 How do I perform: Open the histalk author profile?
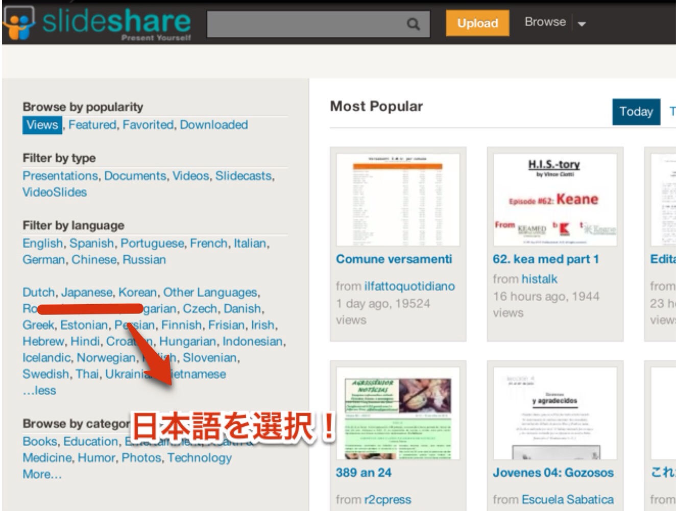tap(539, 279)
